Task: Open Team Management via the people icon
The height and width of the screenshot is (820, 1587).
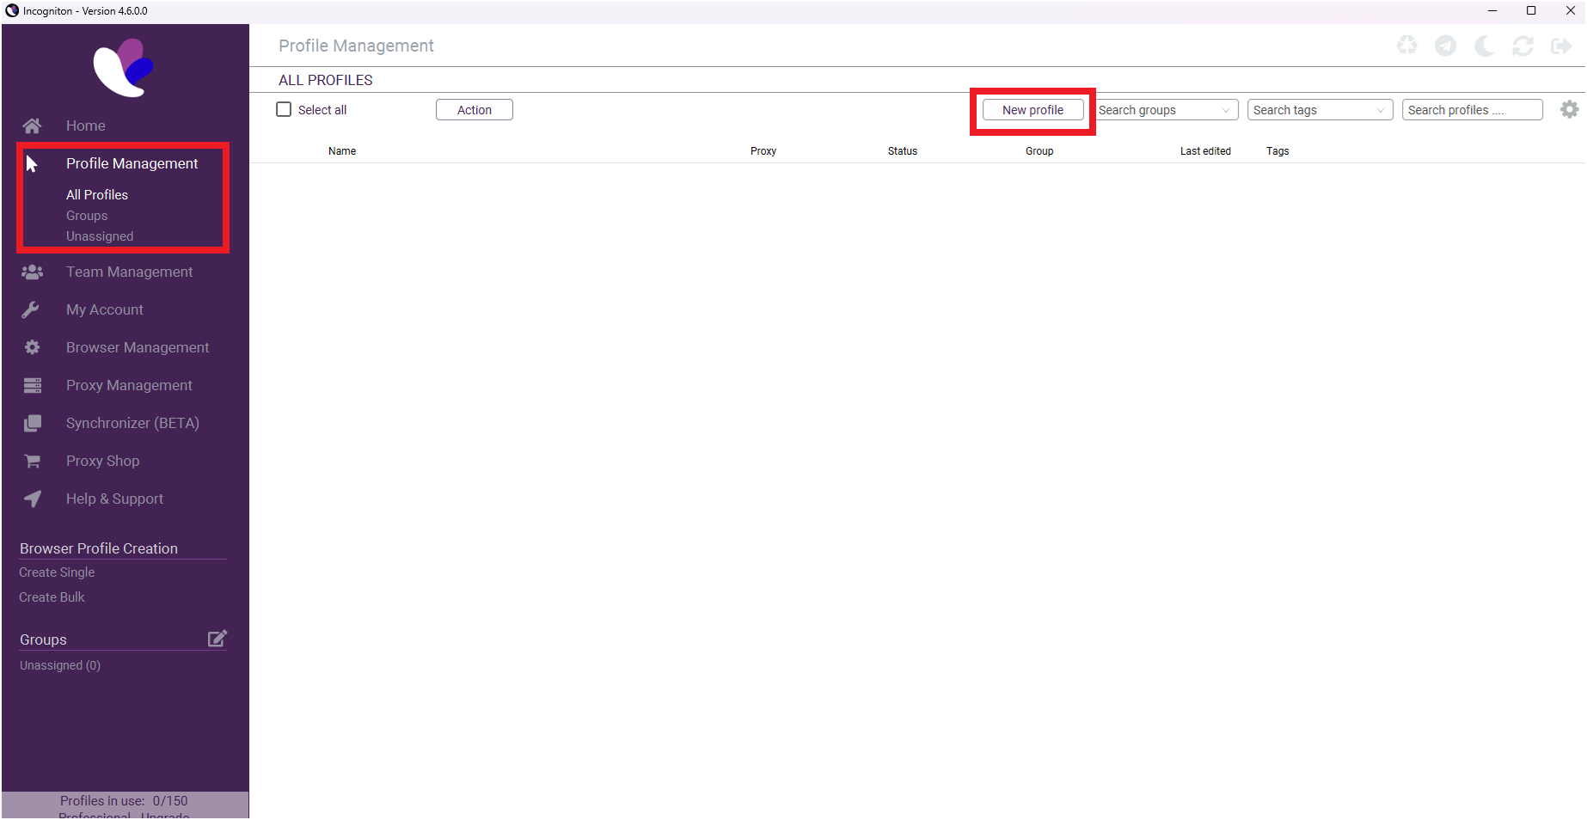Action: coord(32,272)
